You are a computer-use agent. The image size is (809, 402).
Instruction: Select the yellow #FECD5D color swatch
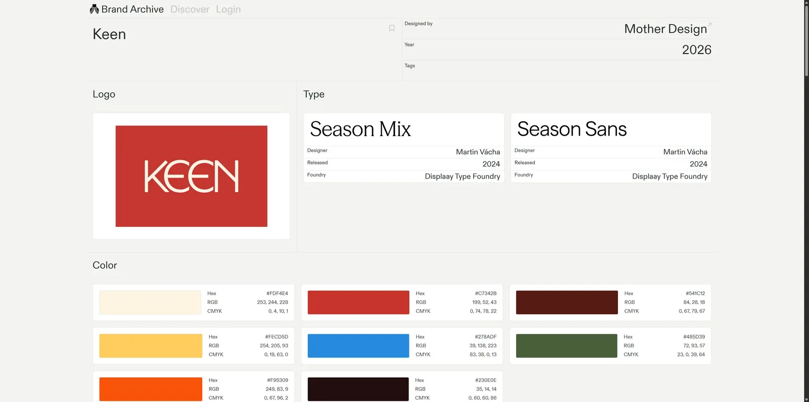(x=151, y=346)
